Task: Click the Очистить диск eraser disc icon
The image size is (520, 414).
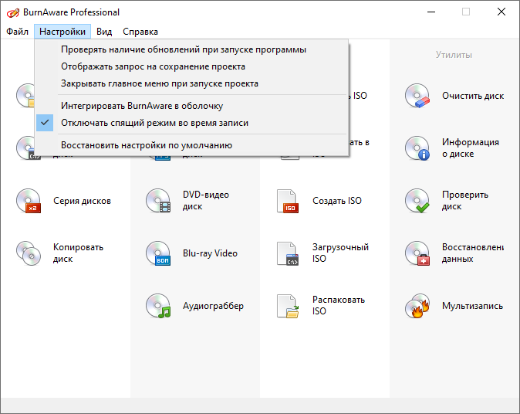Action: tap(417, 96)
